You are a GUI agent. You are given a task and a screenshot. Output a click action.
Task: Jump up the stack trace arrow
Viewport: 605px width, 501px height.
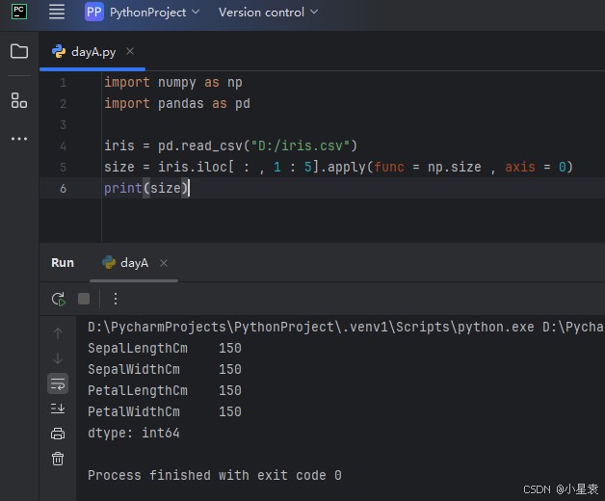pos(58,333)
